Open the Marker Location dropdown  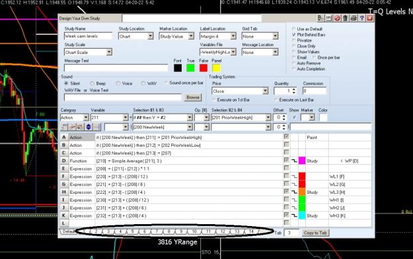191,36
